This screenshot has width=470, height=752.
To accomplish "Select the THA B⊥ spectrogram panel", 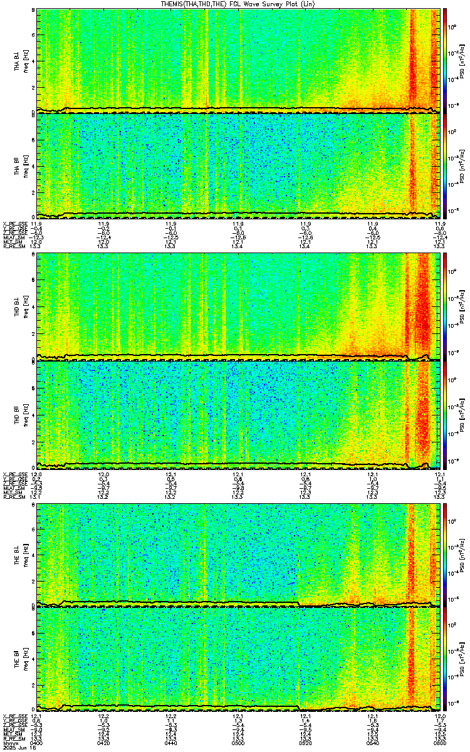I will point(238,60).
